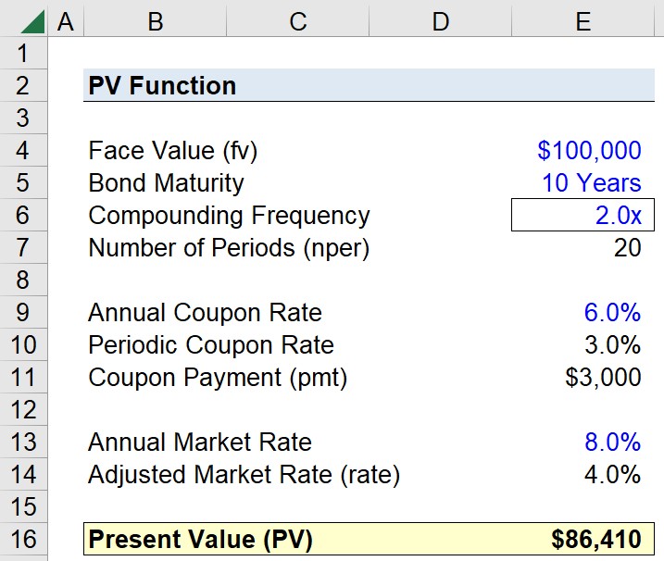Click the 6.0% annual coupon rate cell

click(x=583, y=313)
